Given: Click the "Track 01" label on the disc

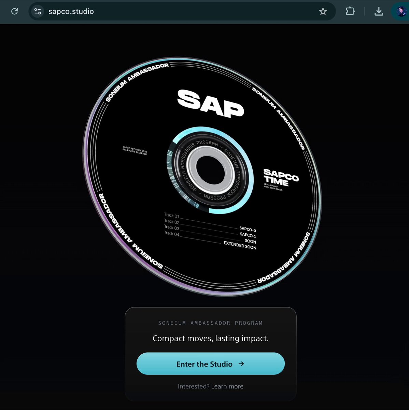Looking at the screenshot, I should click(x=172, y=215).
